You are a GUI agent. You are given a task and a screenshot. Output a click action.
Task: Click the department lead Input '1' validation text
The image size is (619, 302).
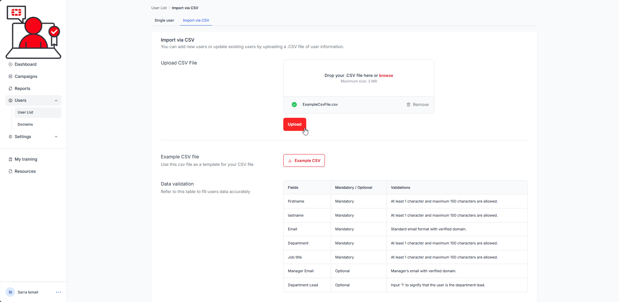[438, 285]
